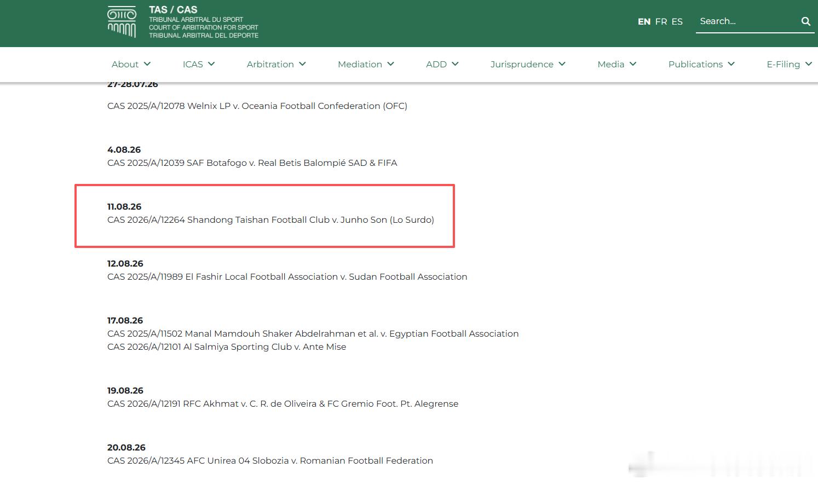Expand the Media dropdown menu
The width and height of the screenshot is (818, 485).
click(x=617, y=64)
